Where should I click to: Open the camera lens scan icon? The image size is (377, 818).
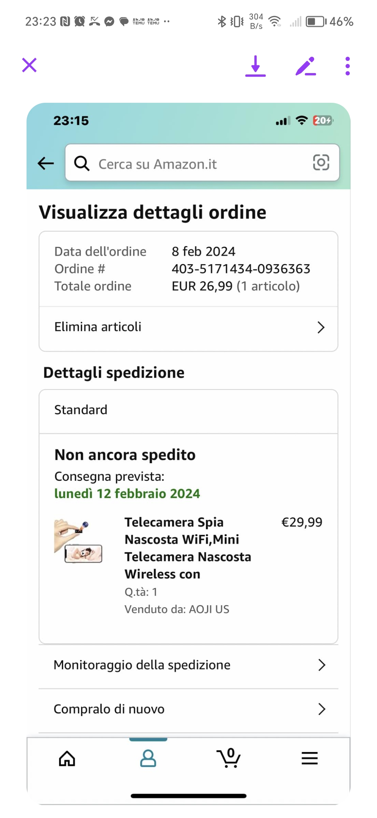tap(321, 163)
